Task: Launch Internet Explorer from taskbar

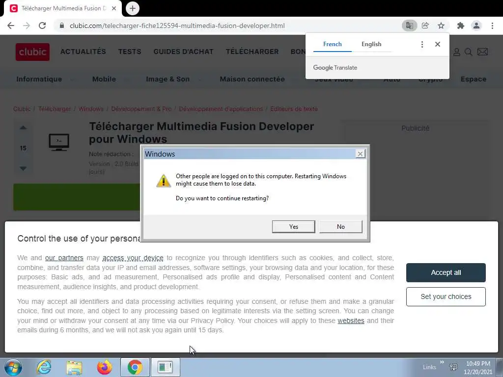Action: pos(44,367)
